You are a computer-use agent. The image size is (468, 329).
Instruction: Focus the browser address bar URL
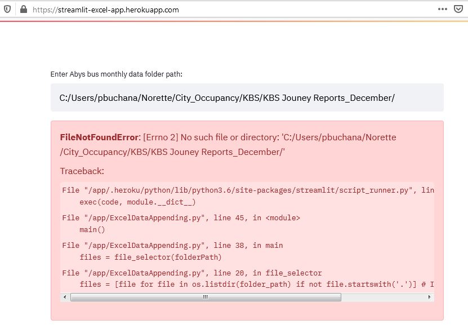pyautogui.click(x=106, y=10)
